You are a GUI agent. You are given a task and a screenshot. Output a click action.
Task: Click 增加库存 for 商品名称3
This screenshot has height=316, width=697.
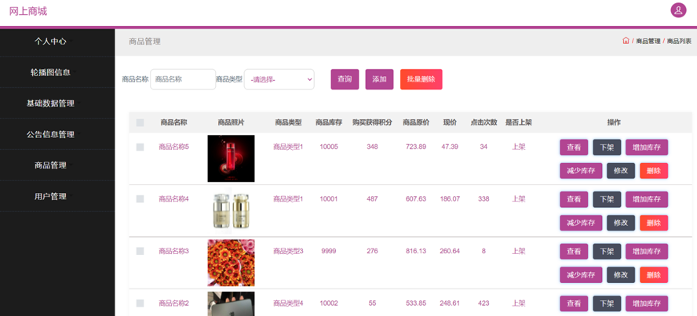pyautogui.click(x=646, y=252)
